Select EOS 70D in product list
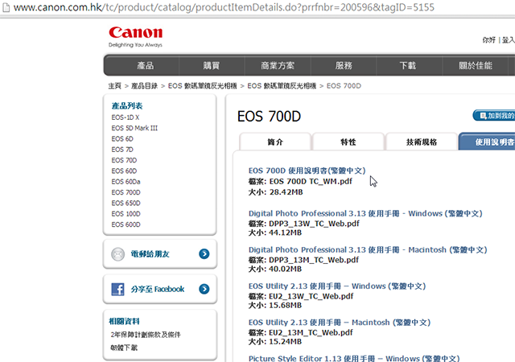Screen dimensions: 515x362 pos(124,160)
